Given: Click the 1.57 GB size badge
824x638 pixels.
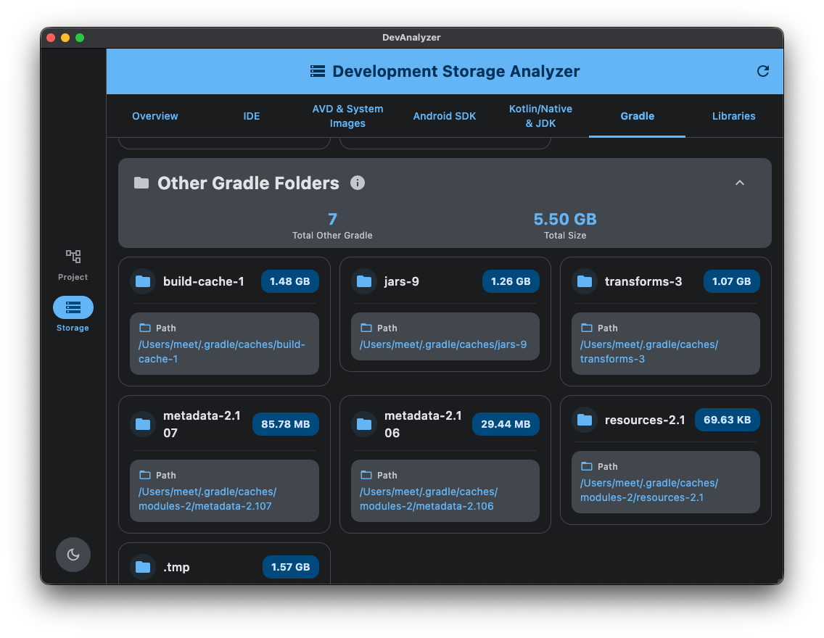Looking at the screenshot, I should coord(291,567).
